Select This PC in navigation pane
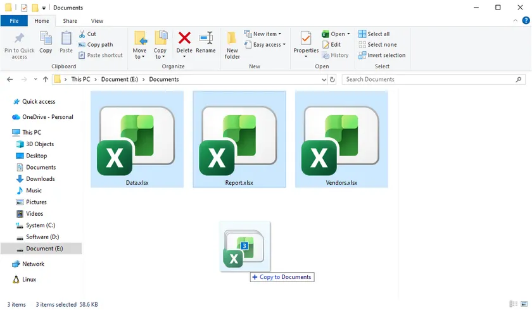This screenshot has width=532, height=310. [x=27, y=132]
